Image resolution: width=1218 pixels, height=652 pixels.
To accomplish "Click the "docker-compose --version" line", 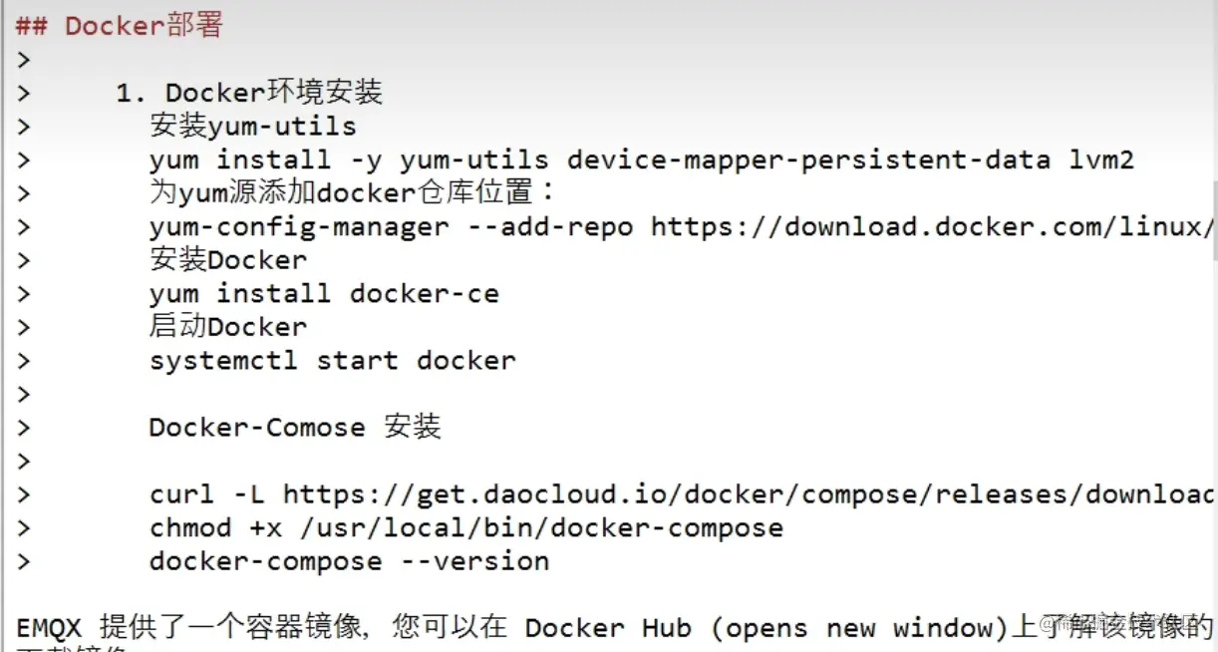I will pos(349,561).
